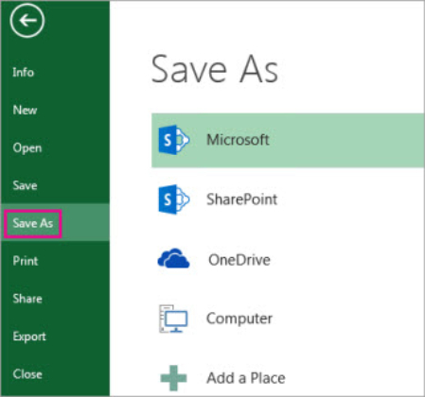The image size is (425, 397).
Task: Click the back arrow circle icon
Action: 27,21
